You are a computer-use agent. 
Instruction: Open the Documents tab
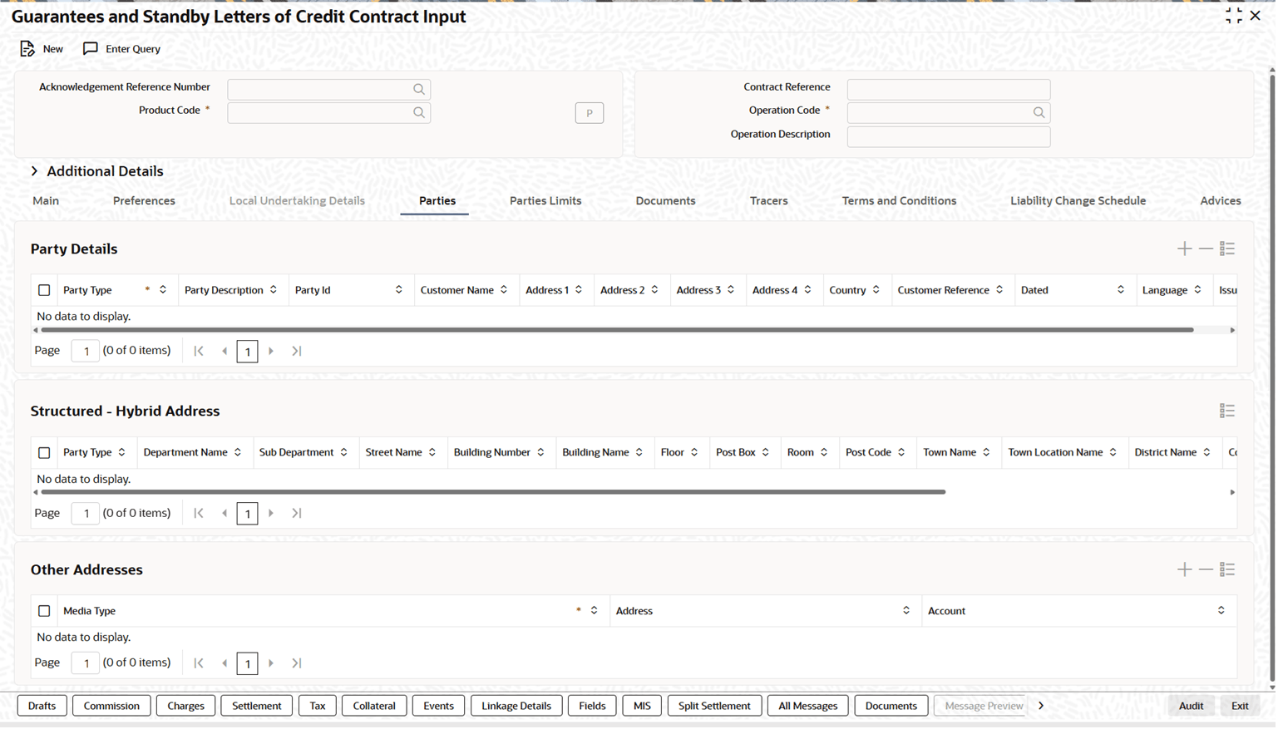point(665,200)
